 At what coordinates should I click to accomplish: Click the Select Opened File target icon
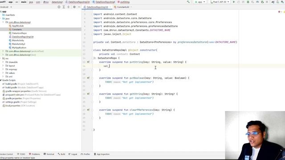(59, 7)
